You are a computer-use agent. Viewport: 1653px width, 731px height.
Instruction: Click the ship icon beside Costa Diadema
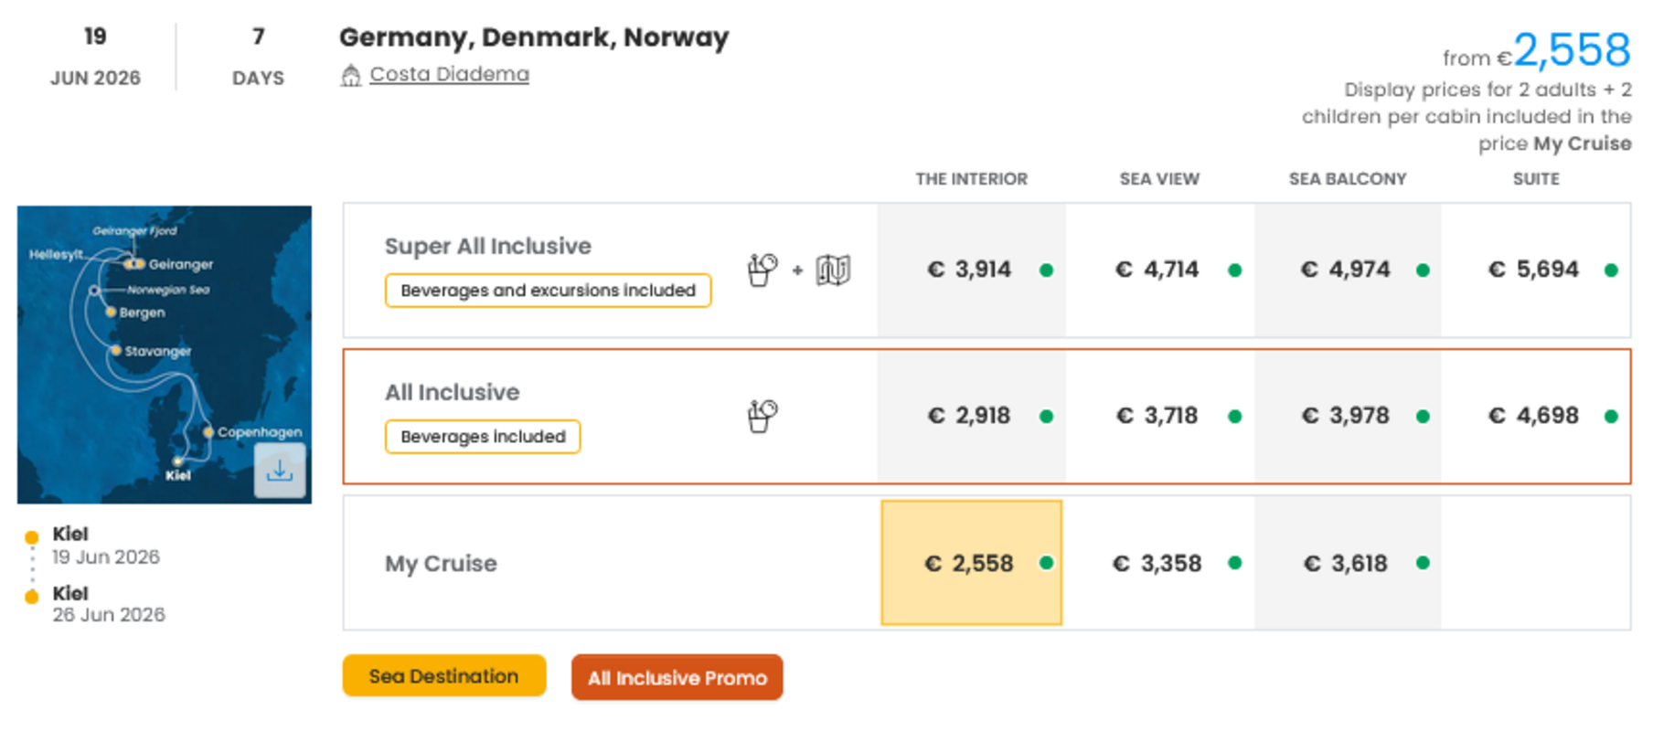351,75
